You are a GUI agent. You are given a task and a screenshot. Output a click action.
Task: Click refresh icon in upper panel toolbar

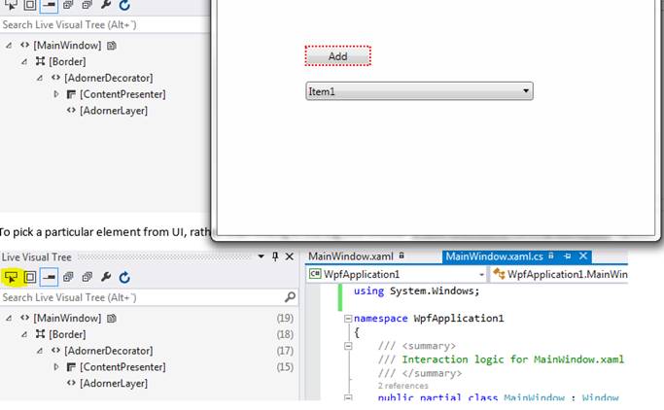pyautogui.click(x=124, y=5)
